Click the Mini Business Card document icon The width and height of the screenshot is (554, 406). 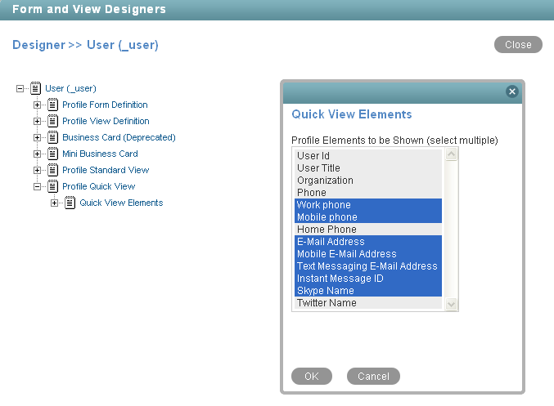53,154
